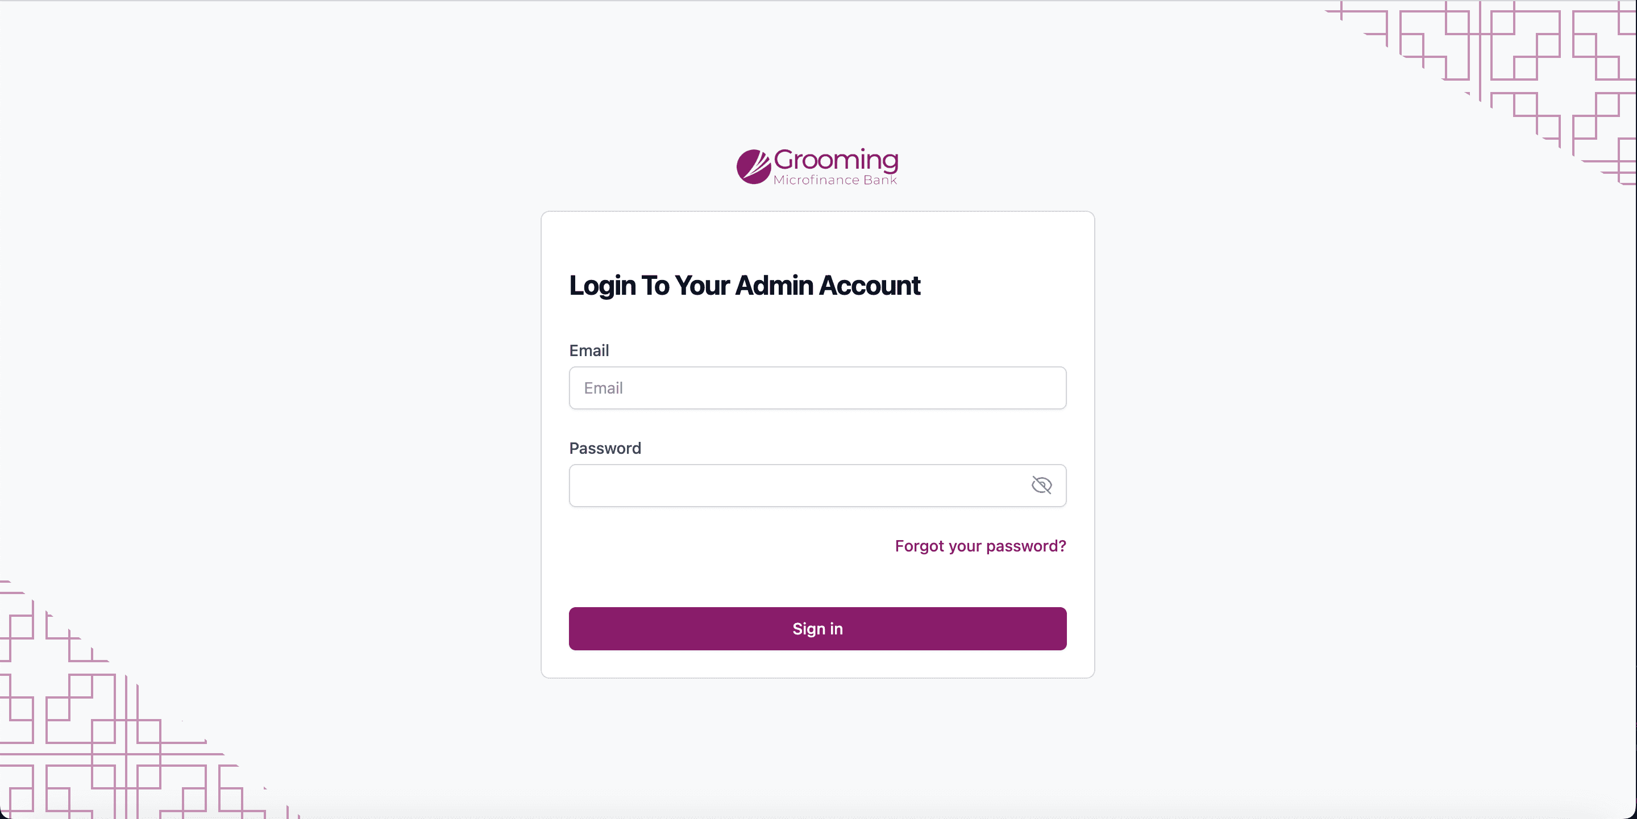Click the Grooming circular logo icon
Image resolution: width=1637 pixels, height=819 pixels.
pos(754,166)
